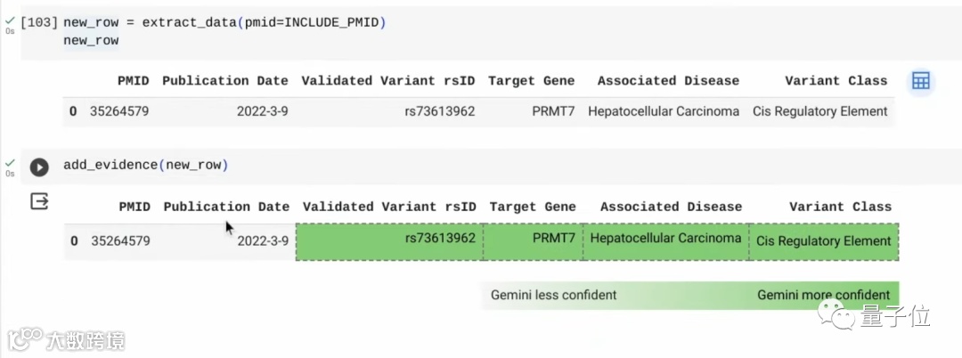Click the Gemini confidence gradient legend

pyautogui.click(x=690, y=295)
